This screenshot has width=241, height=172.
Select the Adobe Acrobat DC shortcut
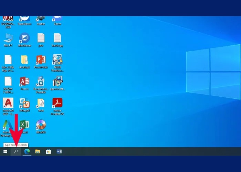tap(57, 104)
